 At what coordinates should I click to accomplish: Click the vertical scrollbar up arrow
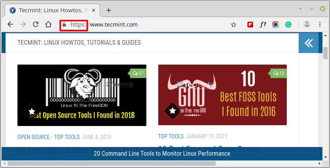(326, 35)
